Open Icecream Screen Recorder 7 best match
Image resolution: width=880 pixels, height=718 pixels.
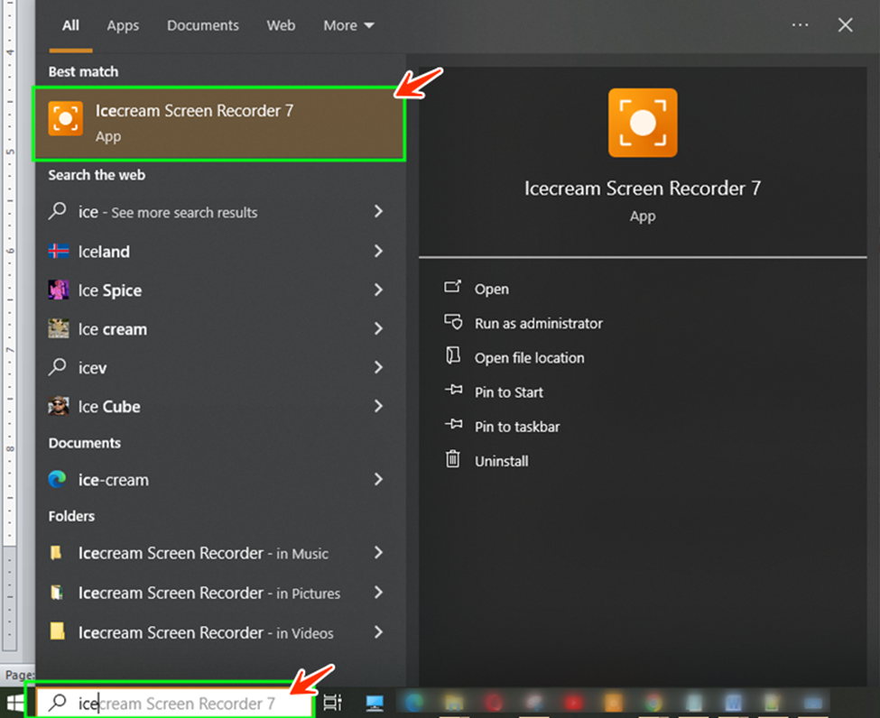click(x=219, y=124)
